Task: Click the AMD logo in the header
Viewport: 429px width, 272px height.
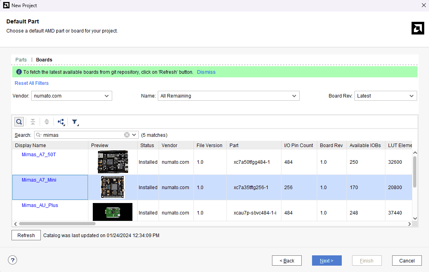Action: click(x=418, y=28)
